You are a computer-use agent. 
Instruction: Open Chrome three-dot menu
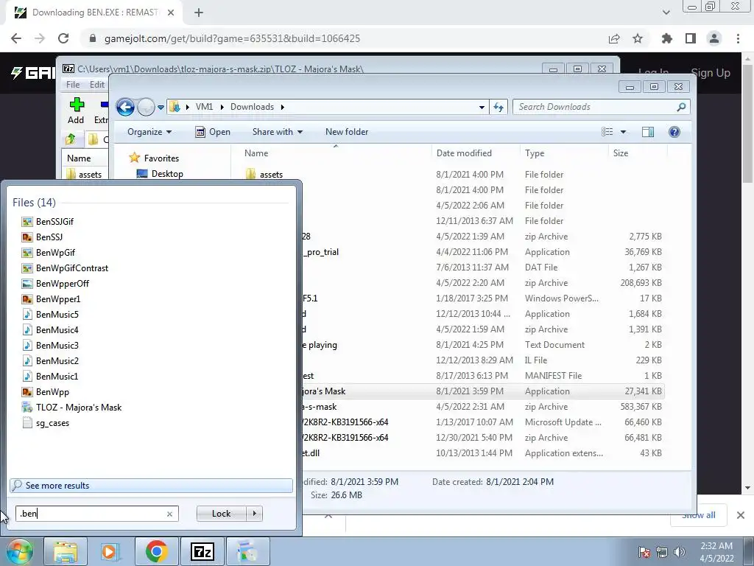(x=738, y=38)
